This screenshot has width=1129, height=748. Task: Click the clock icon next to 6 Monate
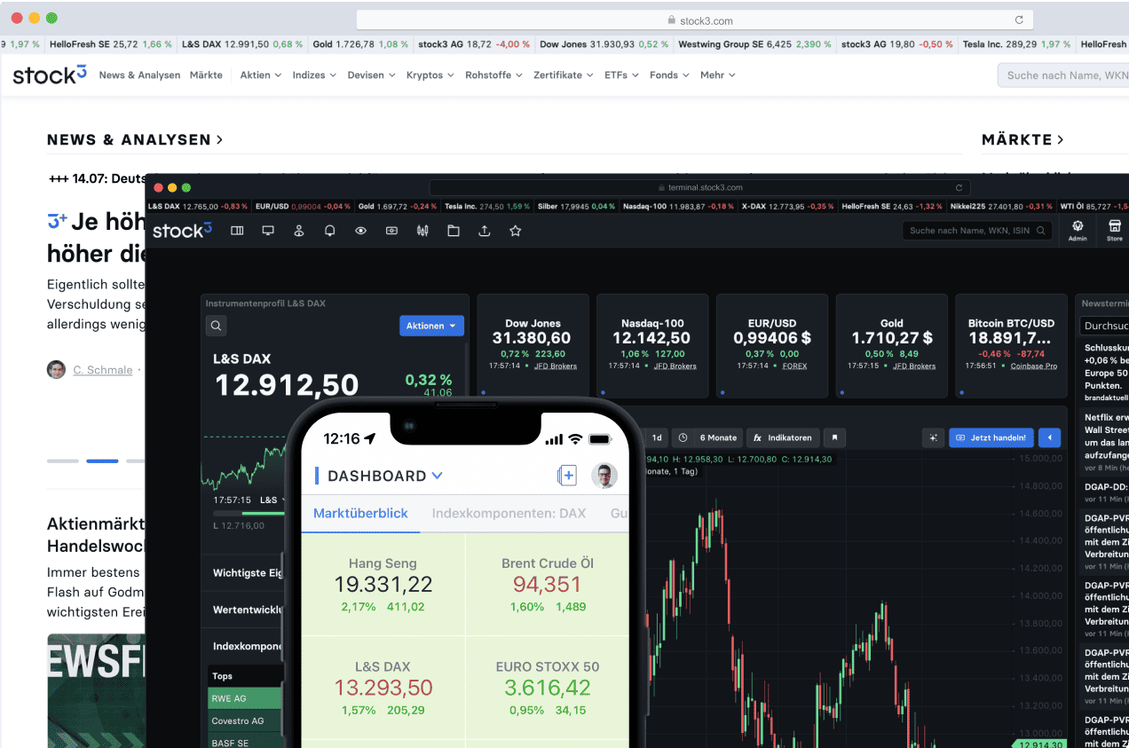(x=683, y=437)
